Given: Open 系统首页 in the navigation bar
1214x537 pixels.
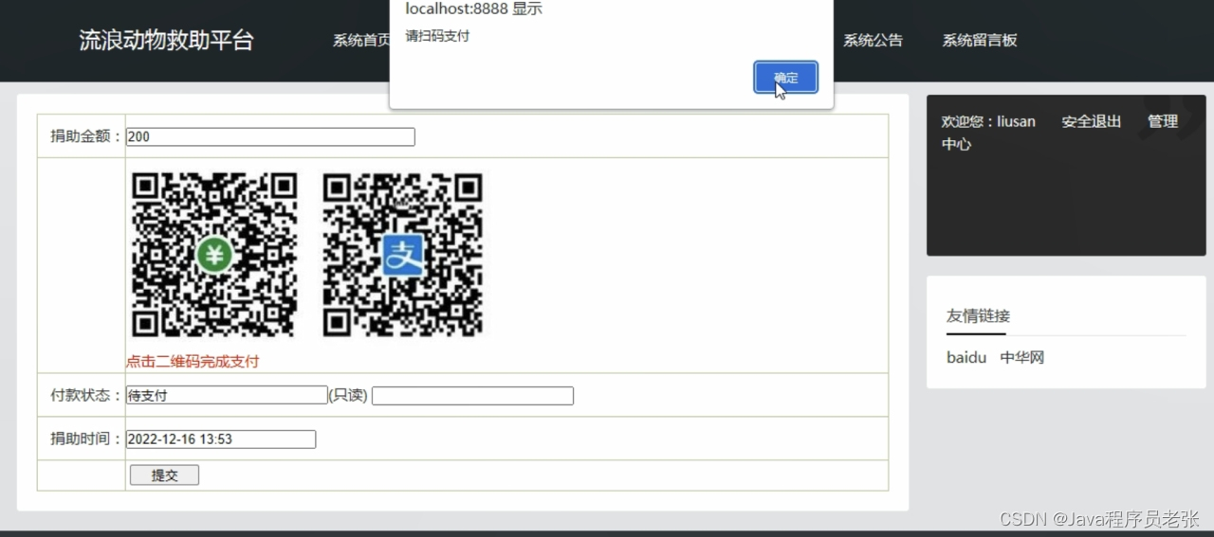Looking at the screenshot, I should click(x=361, y=41).
